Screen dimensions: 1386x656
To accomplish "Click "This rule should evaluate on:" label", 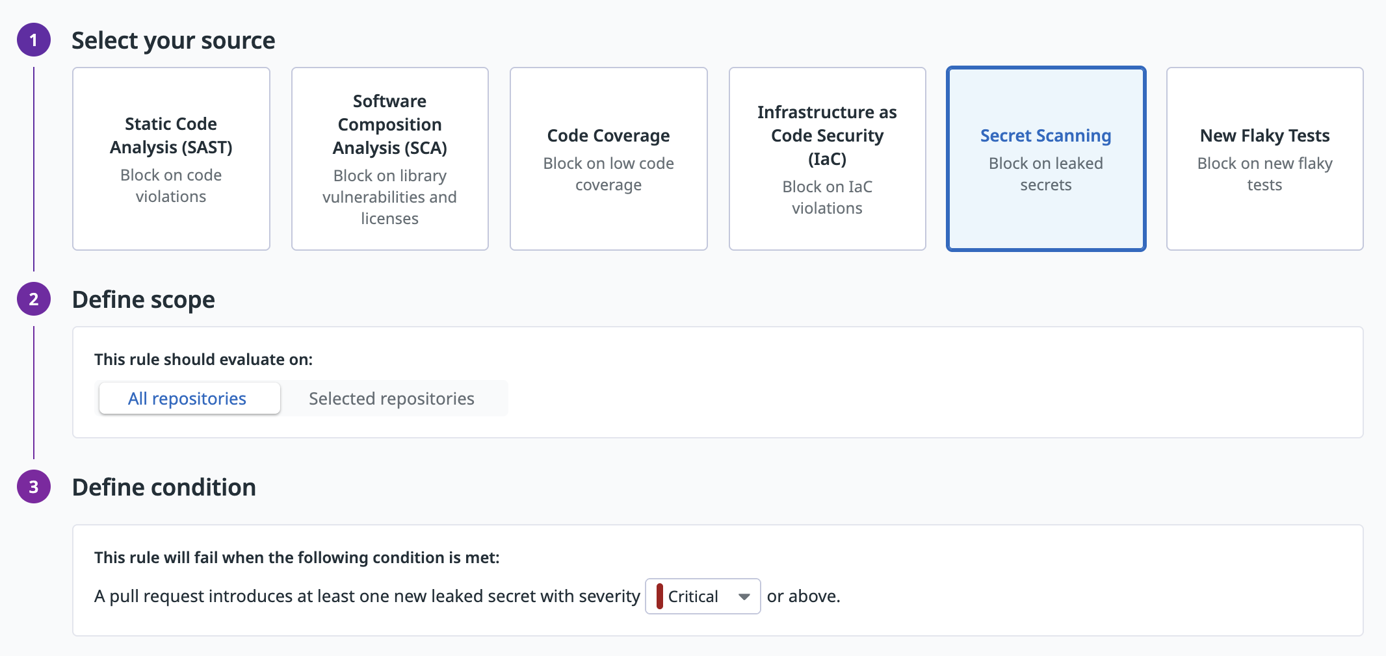I will [x=203, y=359].
